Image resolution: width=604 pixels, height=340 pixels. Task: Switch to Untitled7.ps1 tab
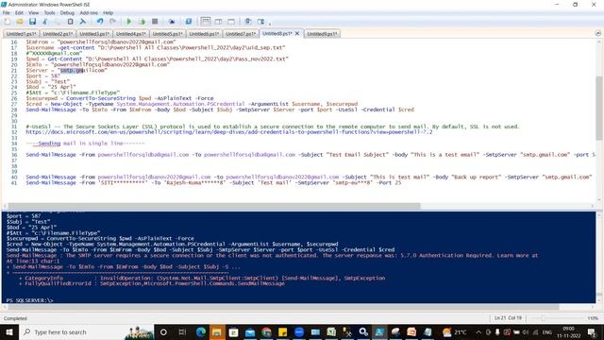click(x=241, y=34)
